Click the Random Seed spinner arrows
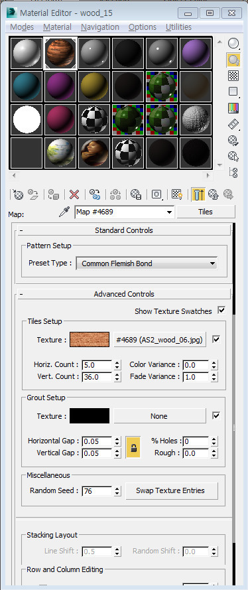Viewport: 248px width, 590px height. (117, 491)
